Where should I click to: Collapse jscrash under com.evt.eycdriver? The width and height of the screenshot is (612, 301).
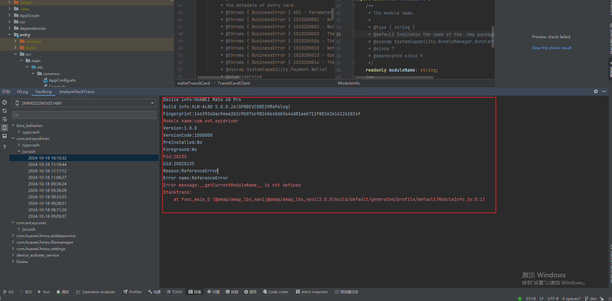(x=19, y=151)
